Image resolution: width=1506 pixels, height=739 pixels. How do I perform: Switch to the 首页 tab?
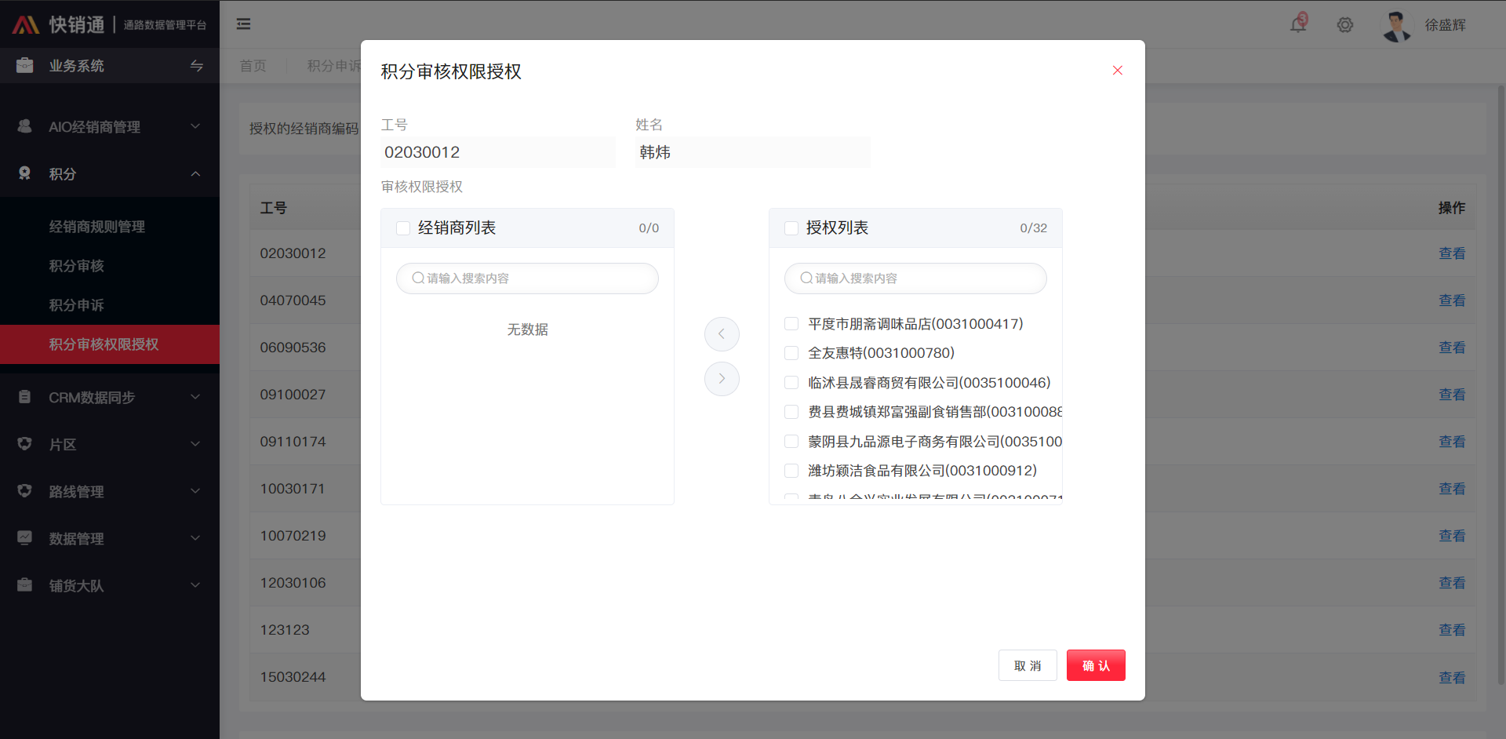click(x=253, y=66)
